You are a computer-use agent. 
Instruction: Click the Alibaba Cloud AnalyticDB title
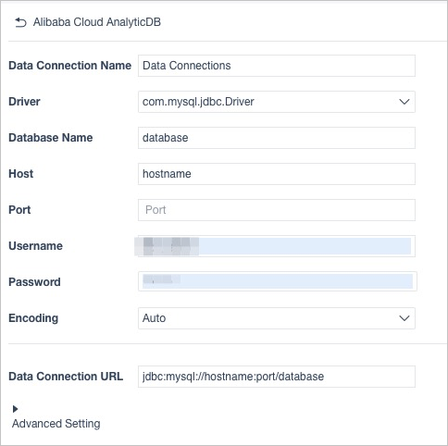[x=97, y=22]
